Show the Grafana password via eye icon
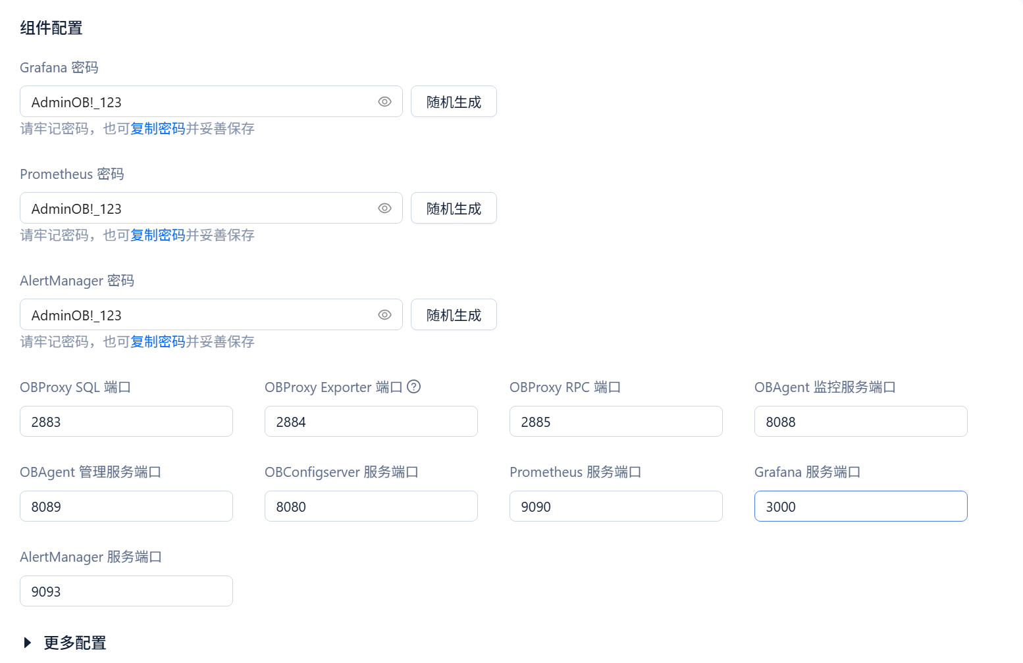The height and width of the screenshot is (663, 1023). (384, 102)
